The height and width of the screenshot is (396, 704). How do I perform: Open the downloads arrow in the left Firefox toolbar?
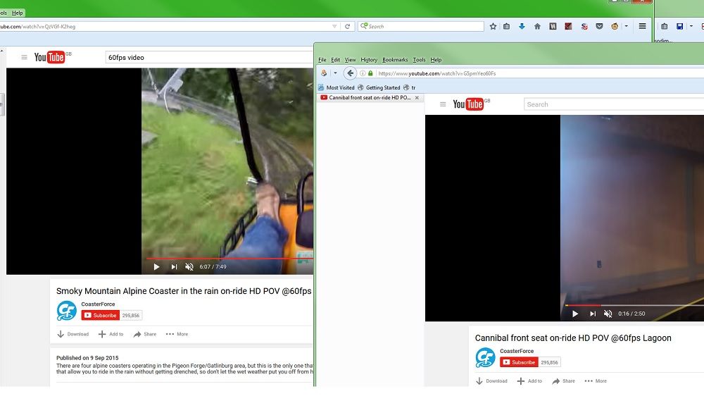pos(522,27)
